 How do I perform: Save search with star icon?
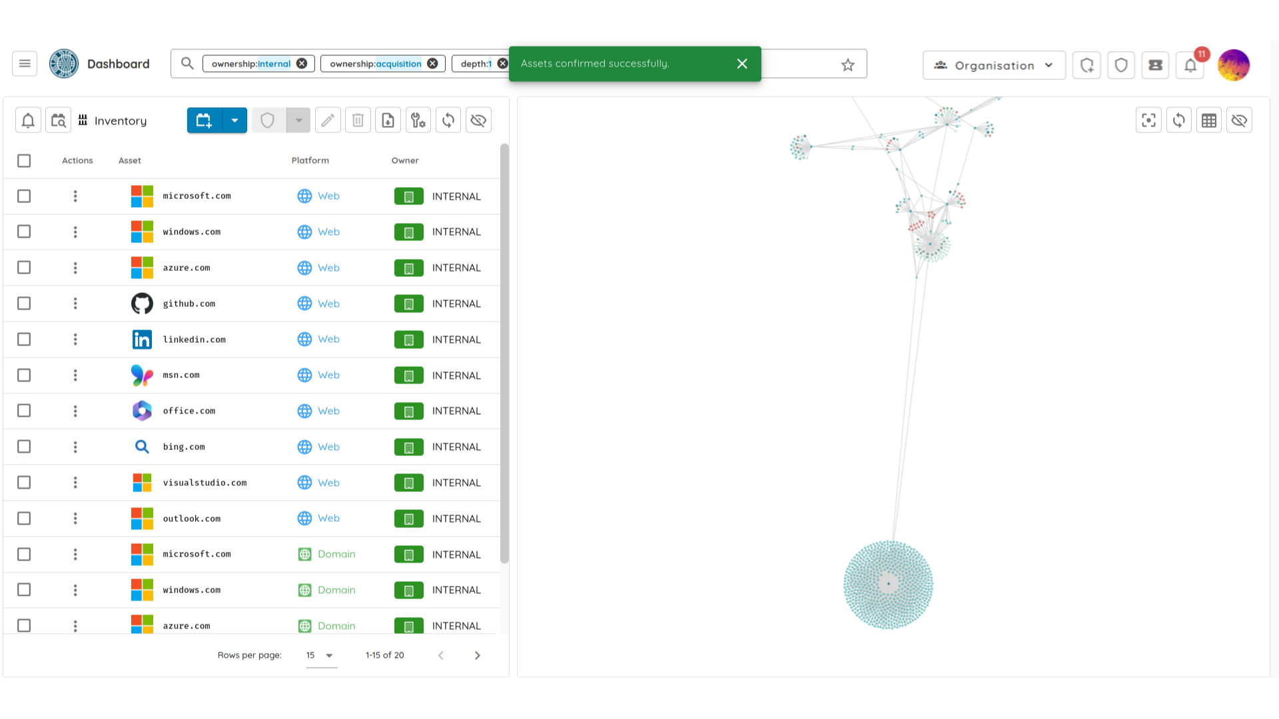point(847,65)
